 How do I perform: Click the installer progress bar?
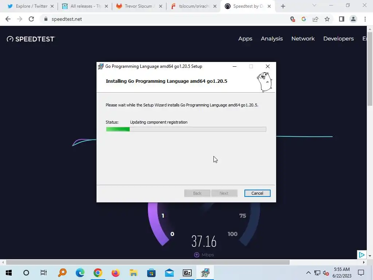tap(186, 129)
